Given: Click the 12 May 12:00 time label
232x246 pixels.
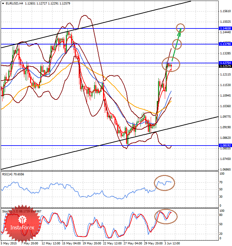Looking at the screenshot, I should [51, 243].
